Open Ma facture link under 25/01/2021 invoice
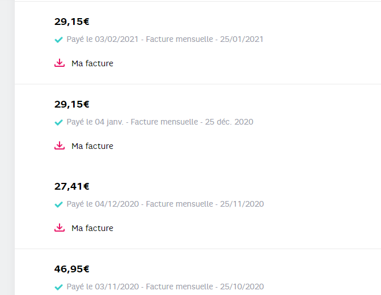Image resolution: width=381 pixels, height=295 pixels. (92, 63)
